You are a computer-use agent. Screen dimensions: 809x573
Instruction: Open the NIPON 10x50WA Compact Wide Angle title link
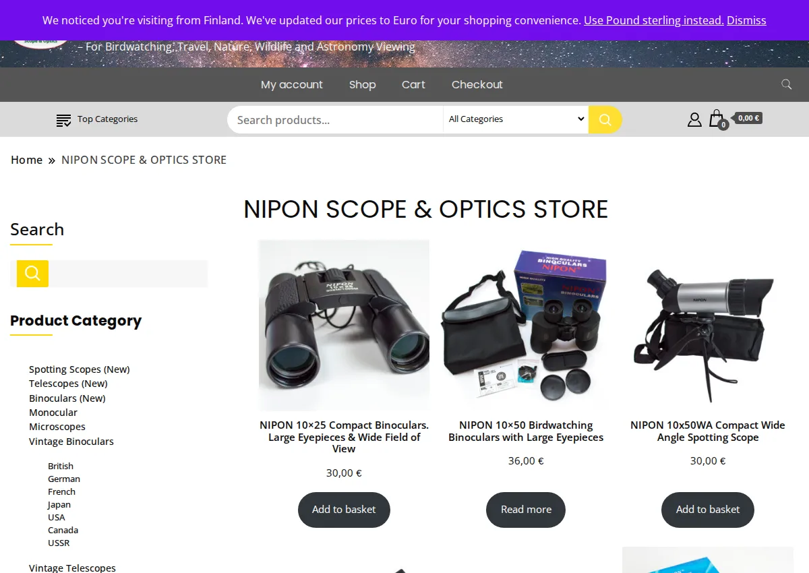coord(708,431)
